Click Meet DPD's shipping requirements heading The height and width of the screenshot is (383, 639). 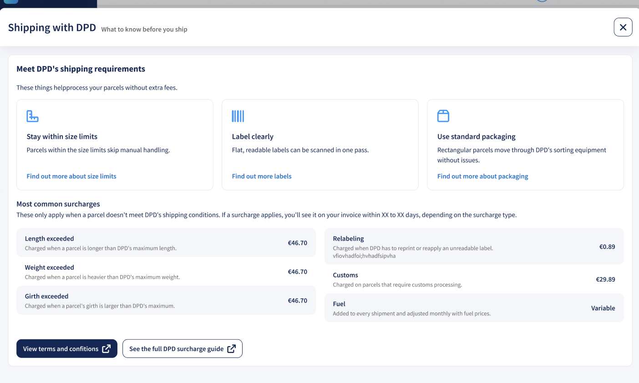pos(81,69)
